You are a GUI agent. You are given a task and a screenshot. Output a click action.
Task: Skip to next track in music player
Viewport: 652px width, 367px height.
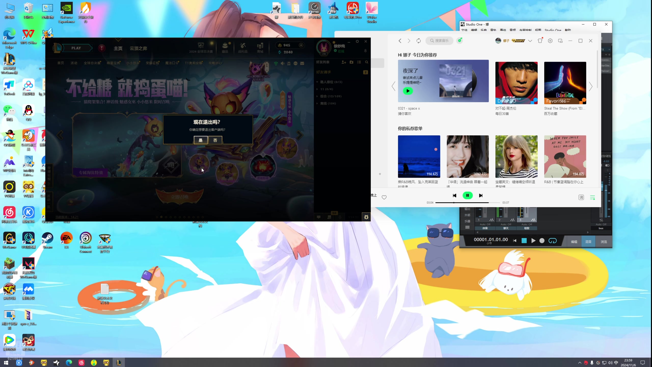pos(481,195)
